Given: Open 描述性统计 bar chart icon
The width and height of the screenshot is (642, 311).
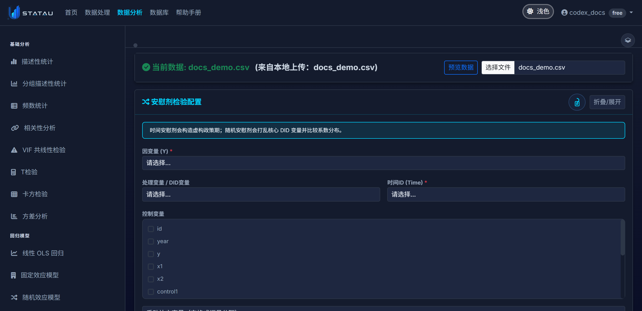Looking at the screenshot, I should tap(14, 62).
